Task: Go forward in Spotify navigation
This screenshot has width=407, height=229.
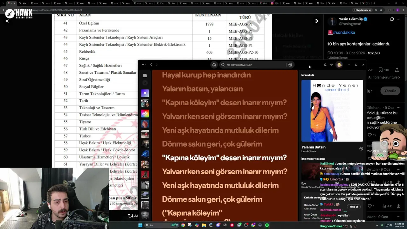Action: coord(156,65)
